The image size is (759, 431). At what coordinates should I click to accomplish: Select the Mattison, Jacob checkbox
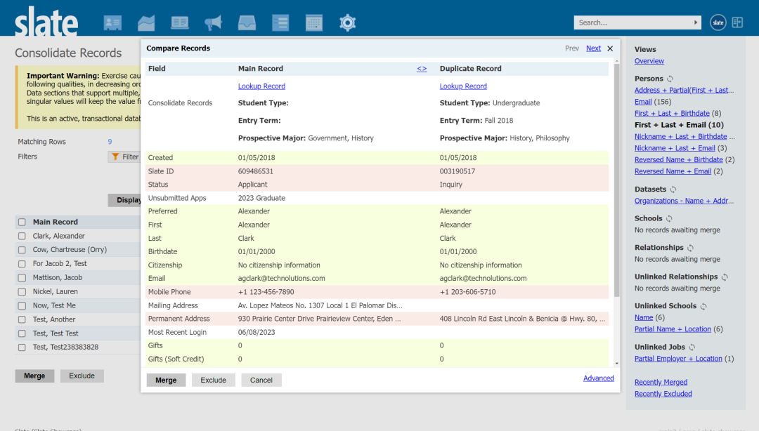click(x=22, y=278)
